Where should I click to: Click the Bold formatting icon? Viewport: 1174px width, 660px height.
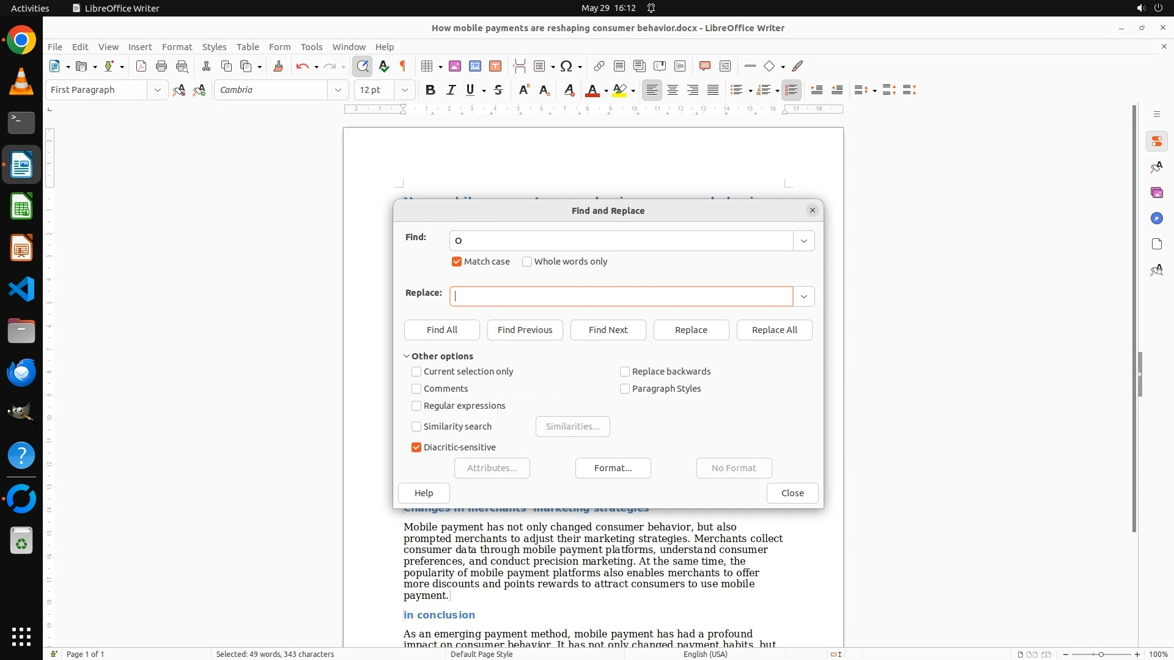(430, 90)
